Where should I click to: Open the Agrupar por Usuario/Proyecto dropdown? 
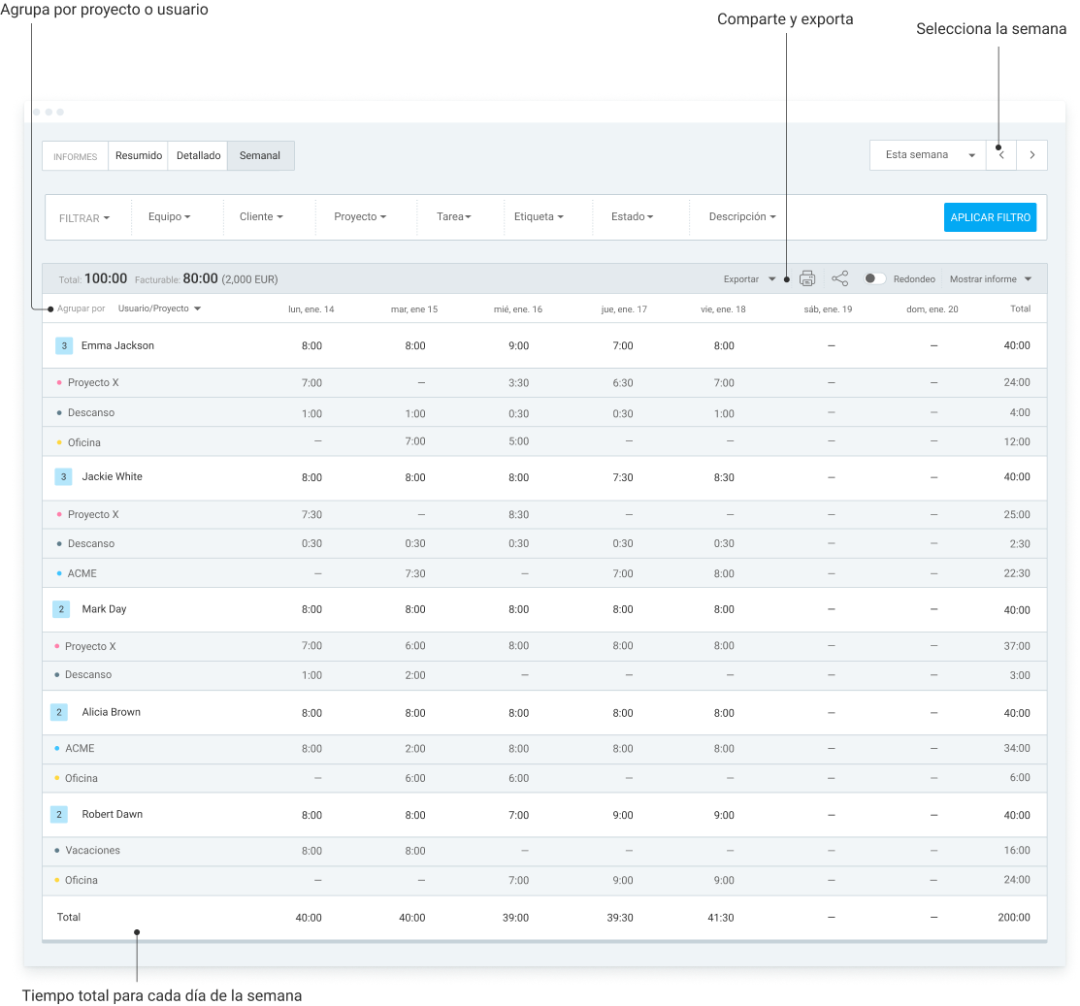[160, 308]
